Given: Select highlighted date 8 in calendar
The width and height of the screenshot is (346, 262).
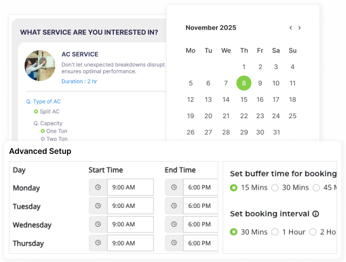Looking at the screenshot, I should tap(243, 83).
